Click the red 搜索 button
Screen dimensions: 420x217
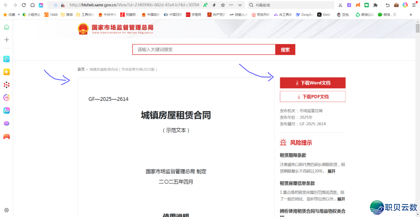click(285, 49)
